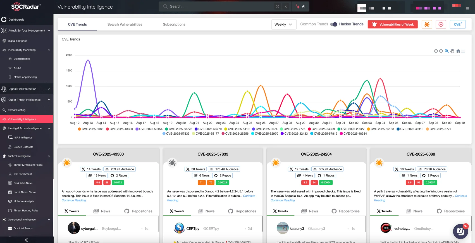The width and height of the screenshot is (475, 243).
Task: Toggle CVE-2025-48384 series in chart legend
Action: coord(353,134)
